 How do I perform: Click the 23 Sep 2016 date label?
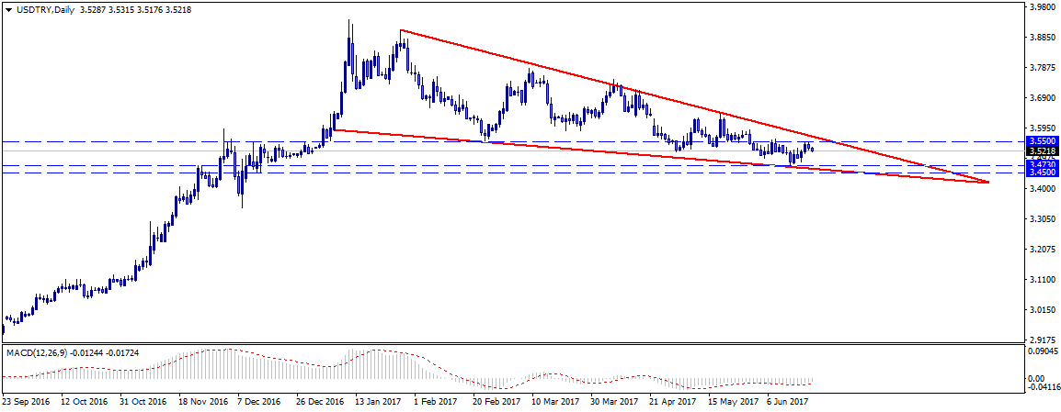[26, 401]
